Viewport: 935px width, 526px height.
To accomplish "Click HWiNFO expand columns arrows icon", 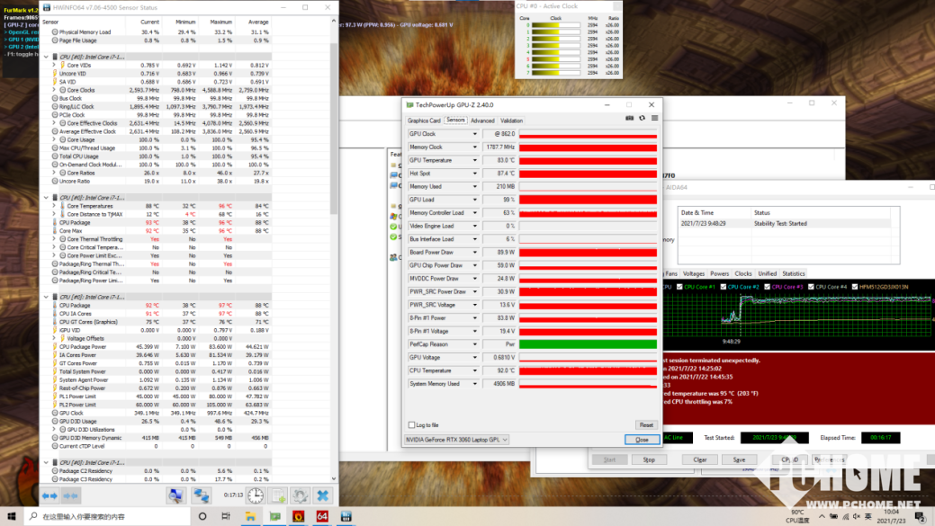I will [49, 495].
